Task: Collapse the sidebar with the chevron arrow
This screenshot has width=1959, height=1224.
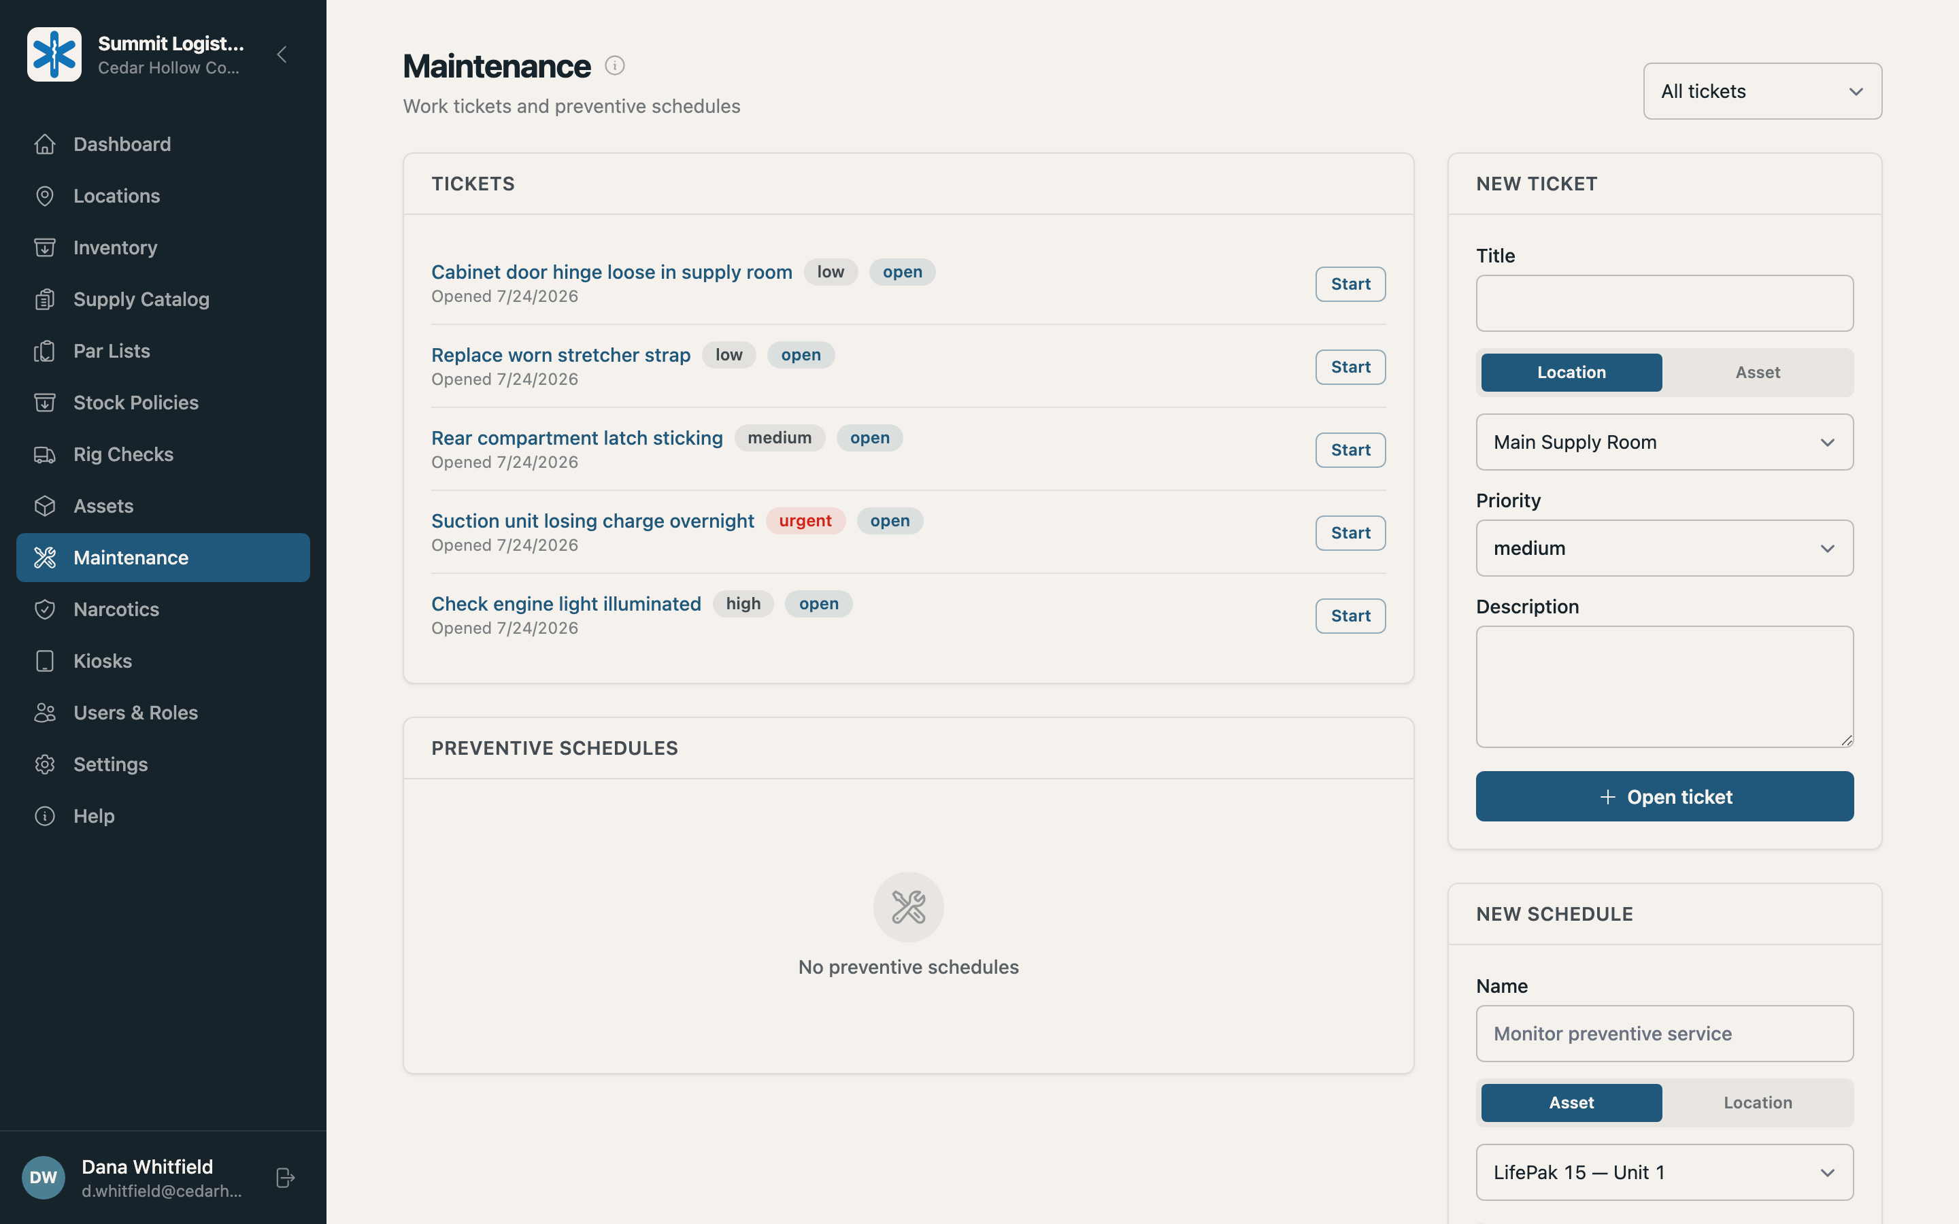Action: coord(282,54)
